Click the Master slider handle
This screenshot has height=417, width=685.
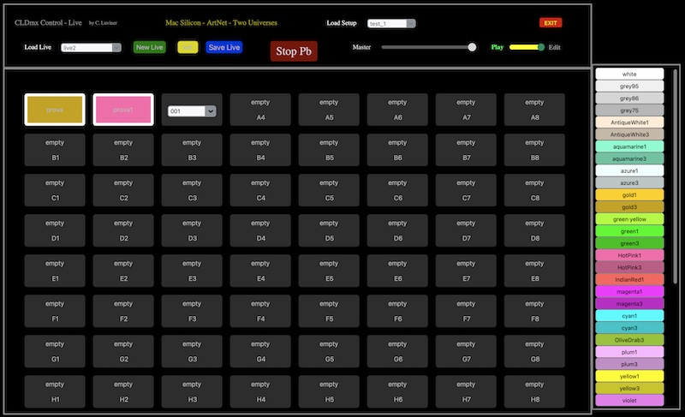[472, 47]
